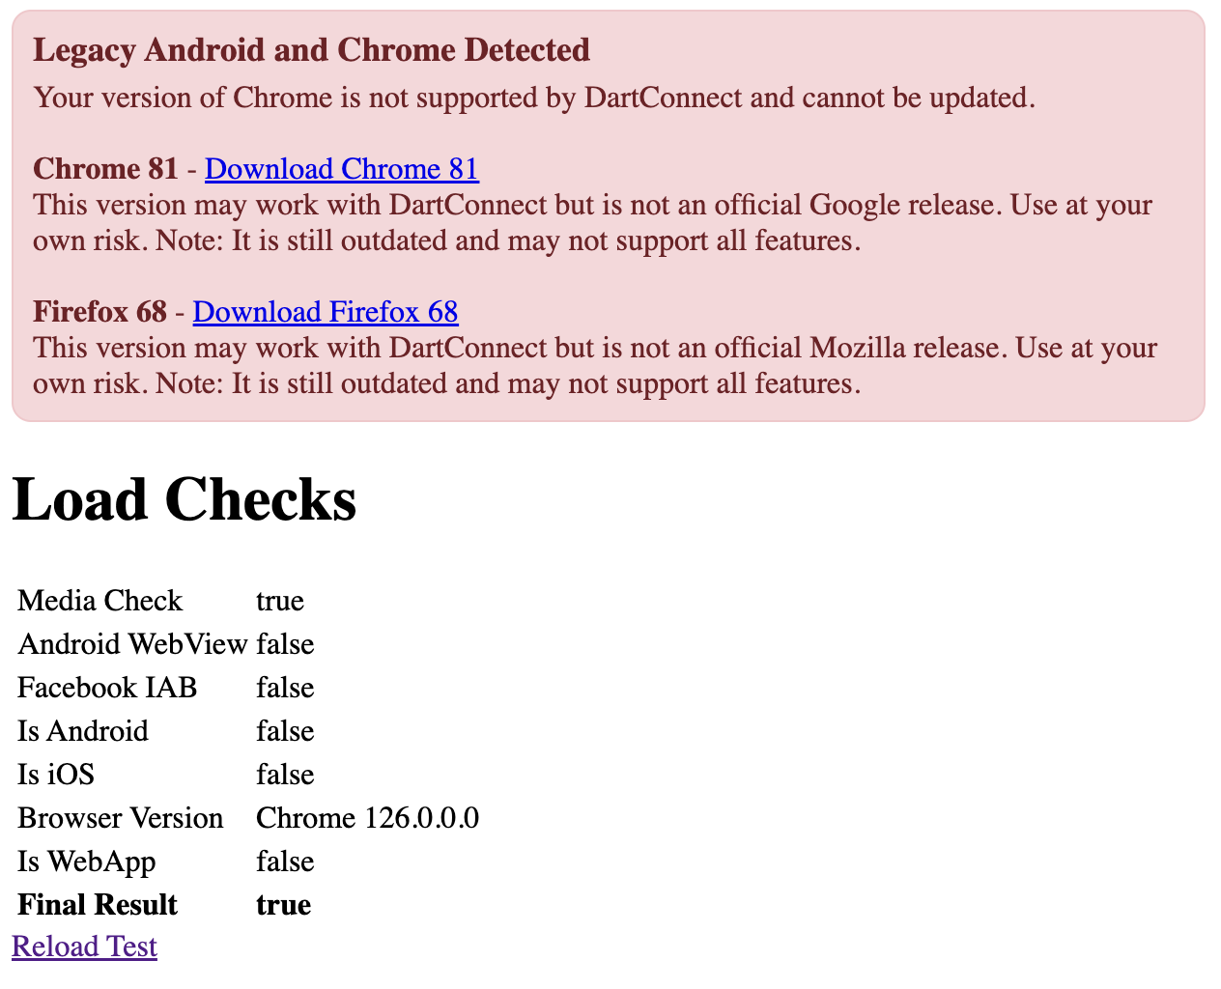
Task: Select the "Media Check" row label
Action: pyautogui.click(x=99, y=601)
